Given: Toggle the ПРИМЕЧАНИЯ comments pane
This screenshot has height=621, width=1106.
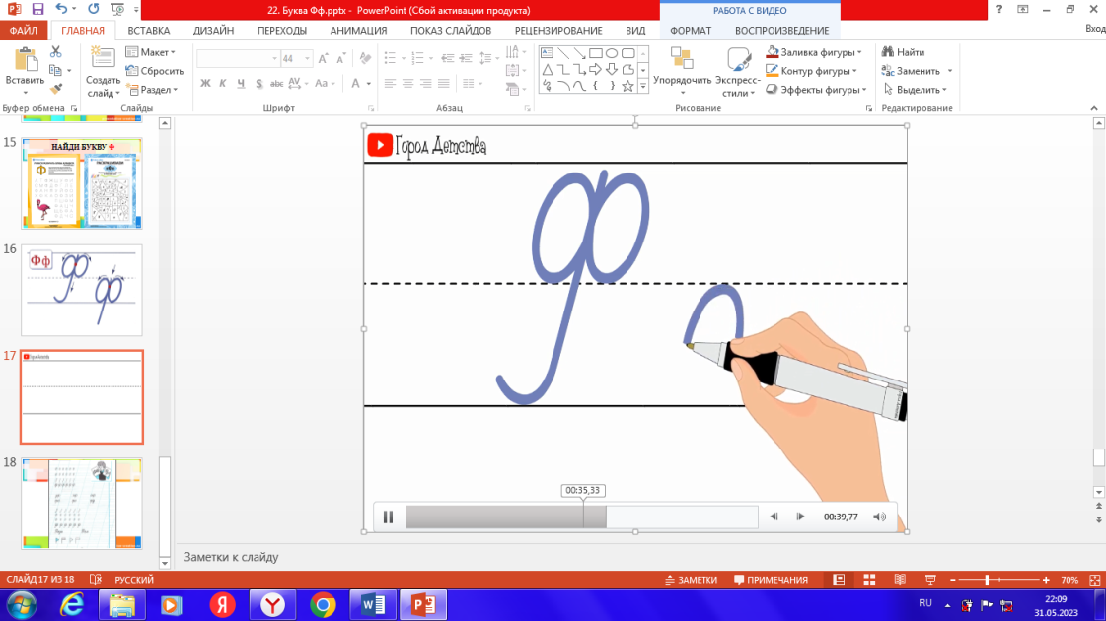Looking at the screenshot, I should tap(771, 580).
